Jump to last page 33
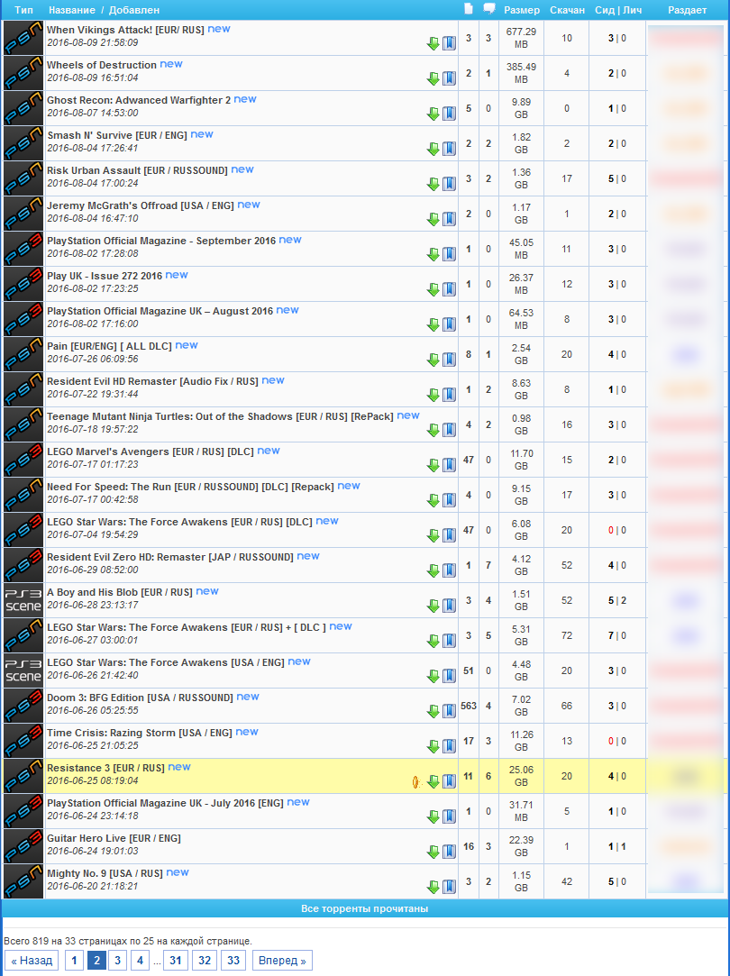This screenshot has width=730, height=976. coord(233,961)
